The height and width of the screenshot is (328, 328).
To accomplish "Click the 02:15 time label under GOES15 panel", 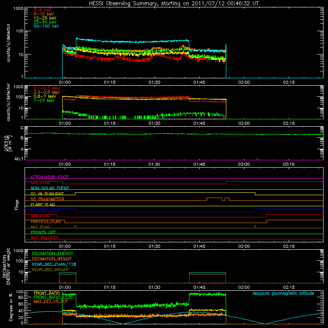I will (289, 164).
